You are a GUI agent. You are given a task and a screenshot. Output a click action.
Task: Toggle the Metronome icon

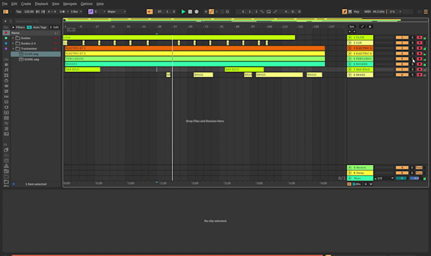coord(62,11)
